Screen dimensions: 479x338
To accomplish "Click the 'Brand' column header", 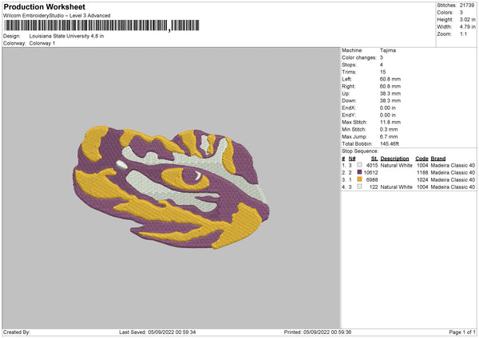I will tap(438, 159).
